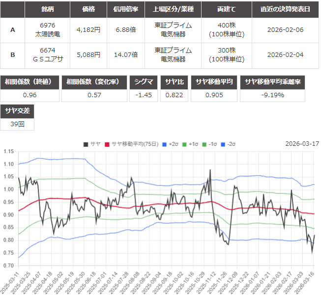Click the 4,182円 price in row A
The image size is (321, 296).
click(88, 30)
